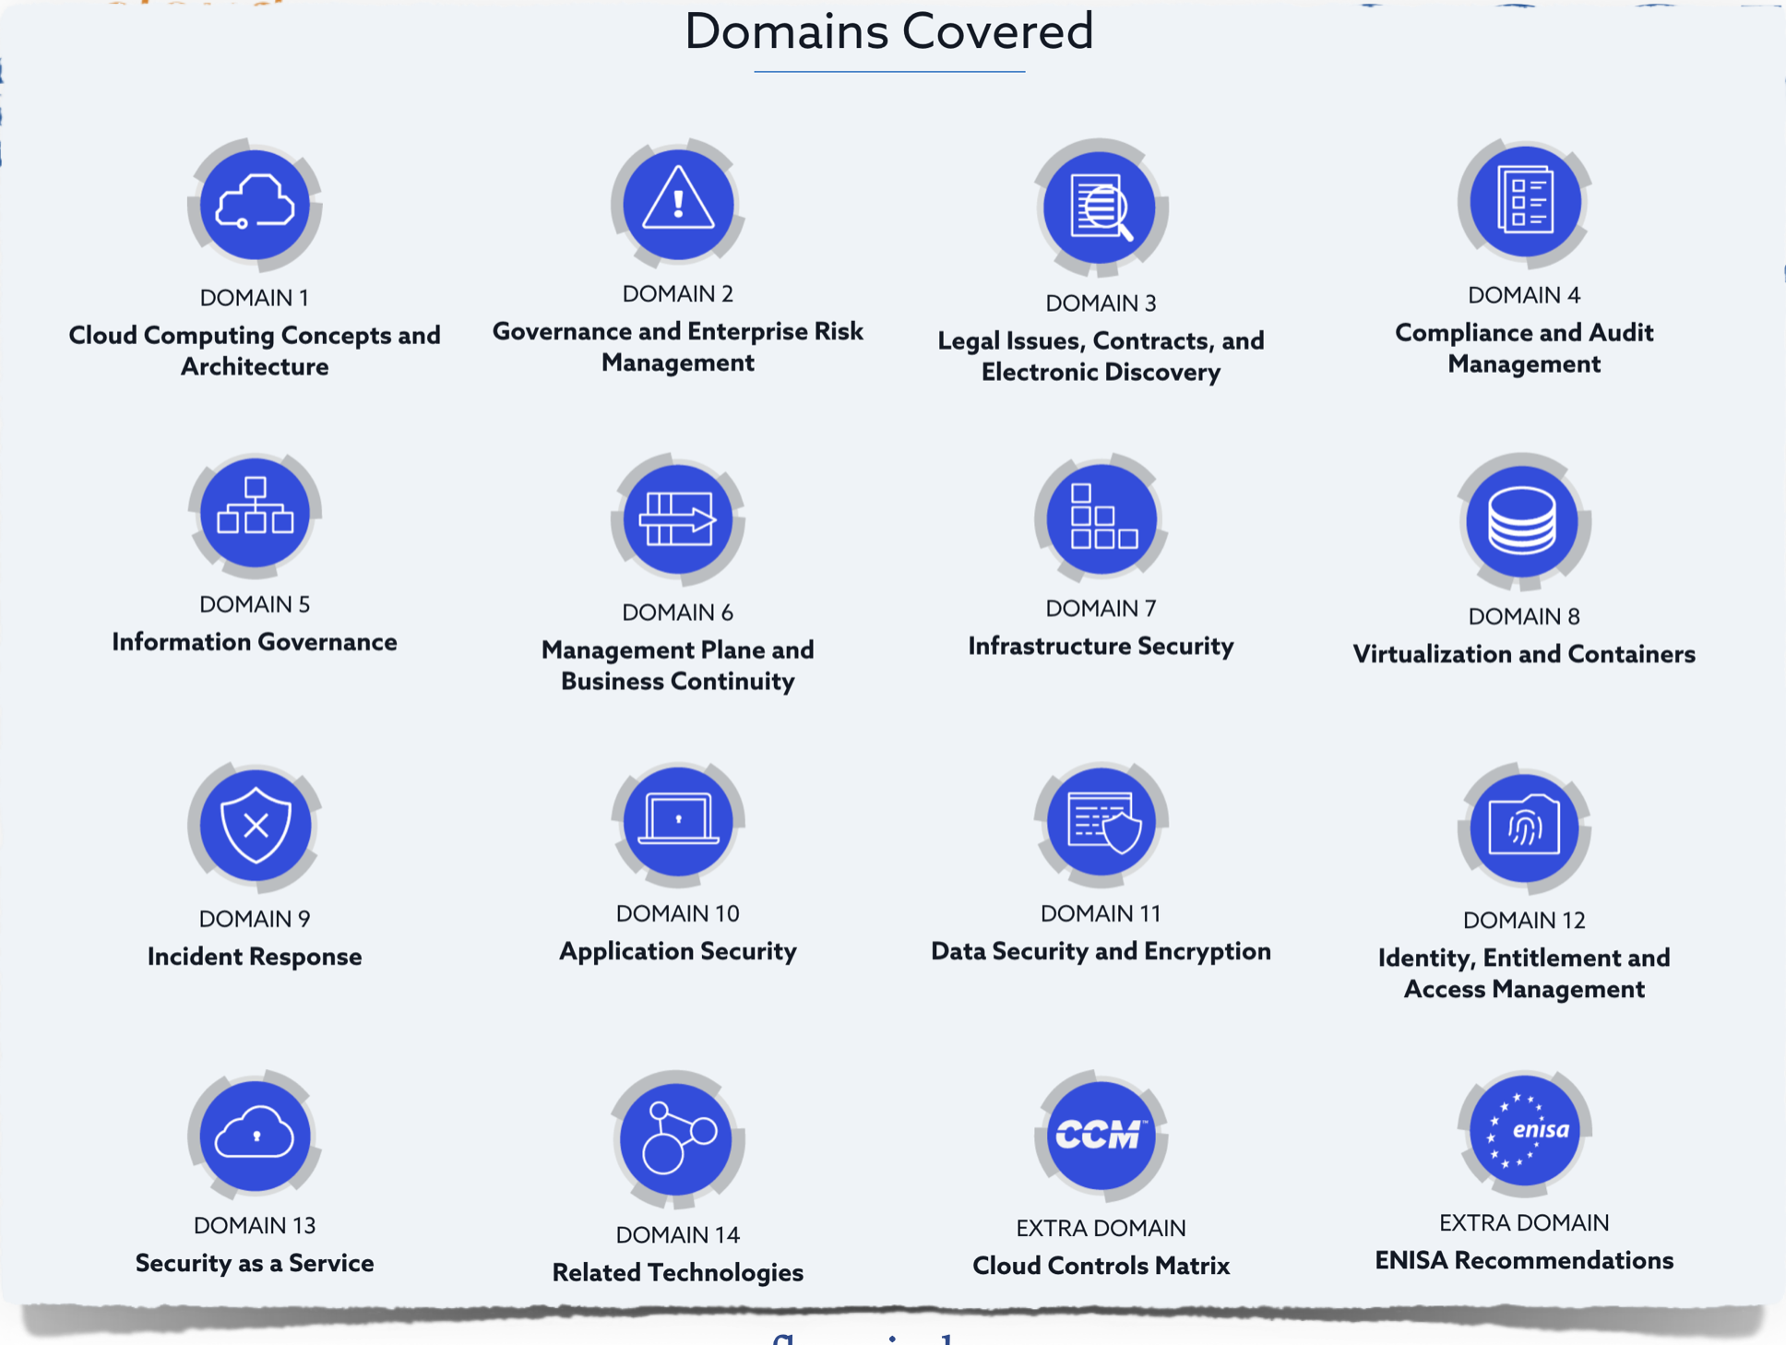This screenshot has height=1345, width=1786.
Task: Click the Domain 3 document search icon
Action: pyautogui.click(x=1101, y=208)
